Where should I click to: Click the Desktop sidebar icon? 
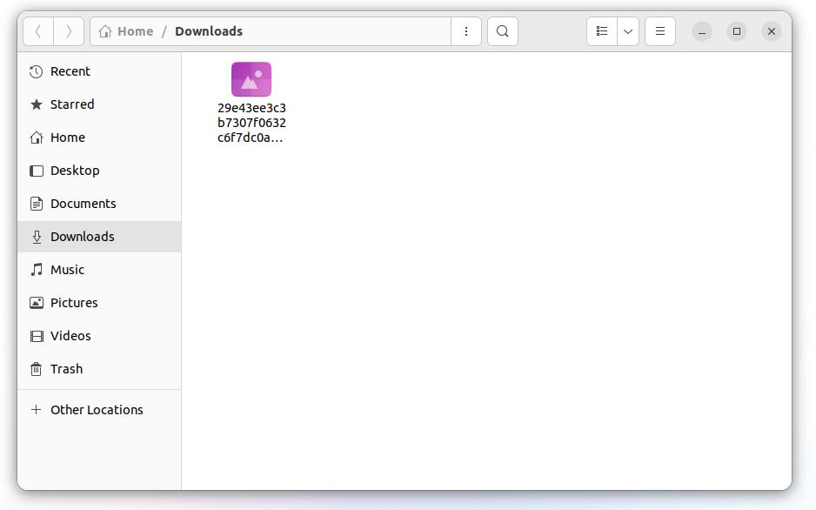click(37, 171)
